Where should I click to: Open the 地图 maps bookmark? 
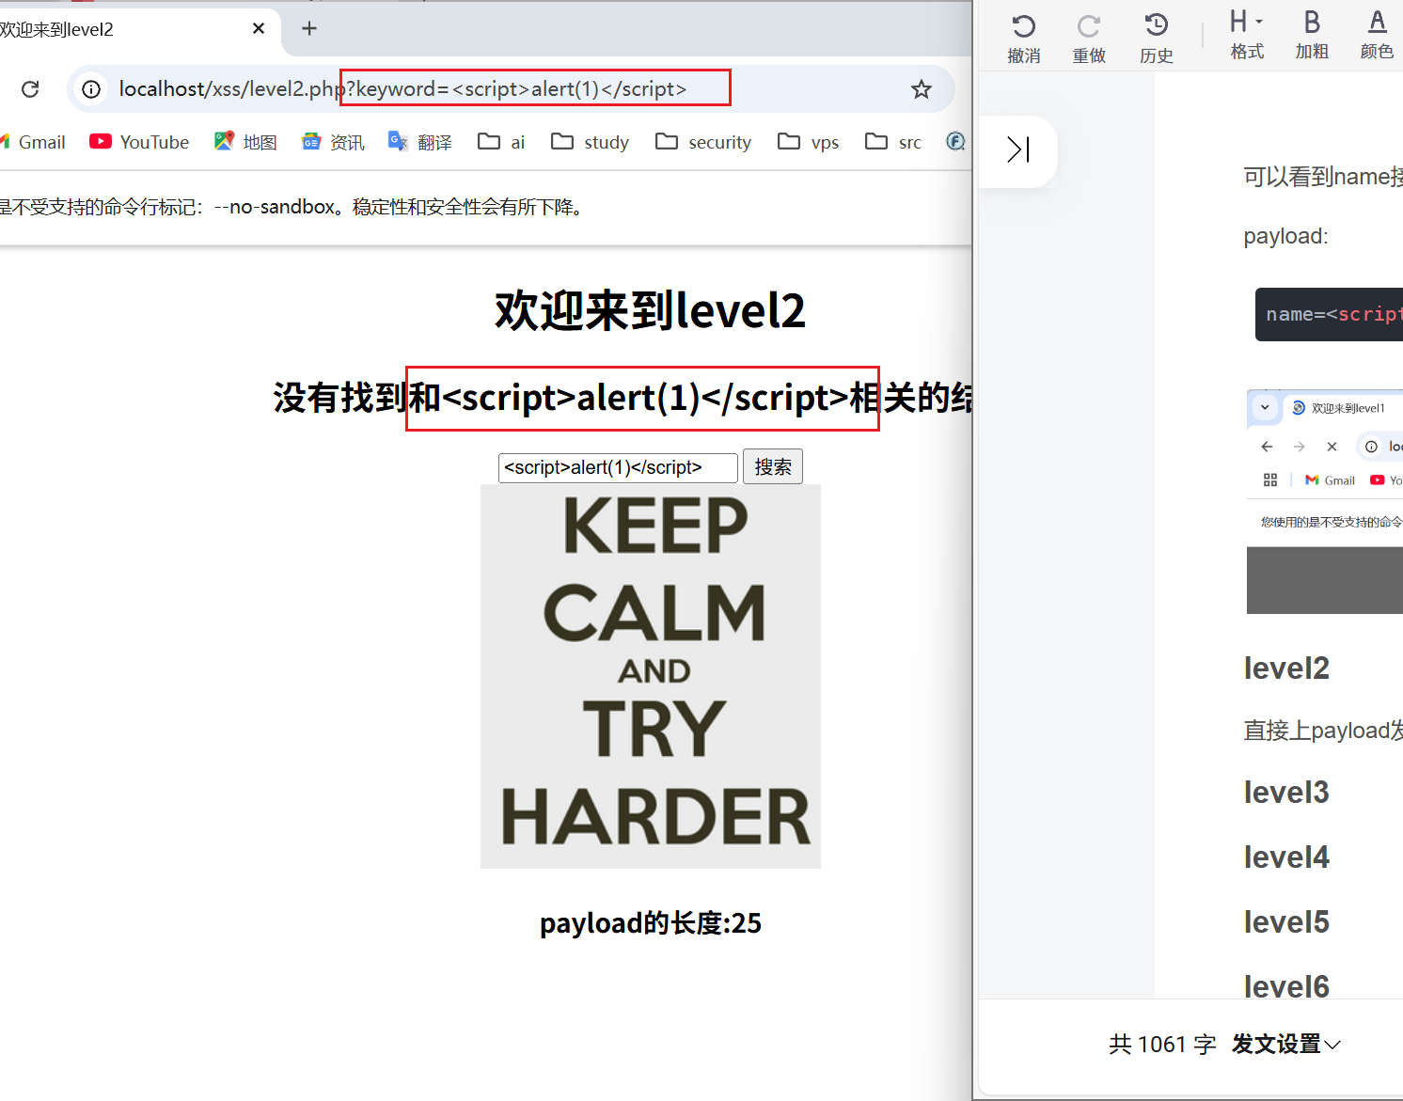point(245,142)
